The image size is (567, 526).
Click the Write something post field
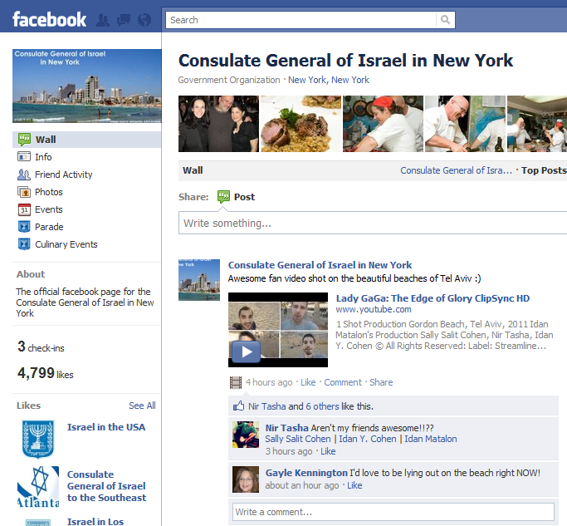click(x=373, y=223)
